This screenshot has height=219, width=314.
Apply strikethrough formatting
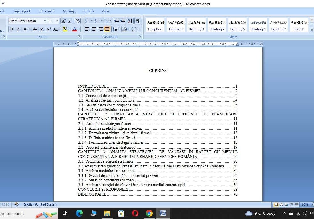(x=35, y=29)
